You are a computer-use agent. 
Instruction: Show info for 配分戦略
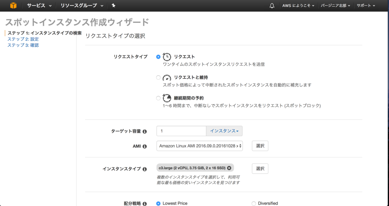pos(145,204)
